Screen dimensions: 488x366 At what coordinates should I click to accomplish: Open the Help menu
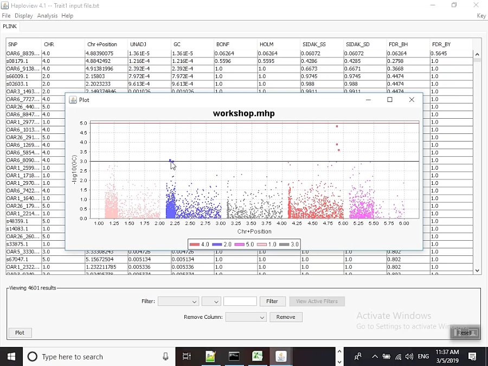tap(67, 16)
